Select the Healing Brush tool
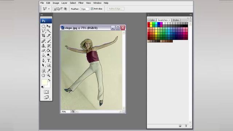 point(43,41)
